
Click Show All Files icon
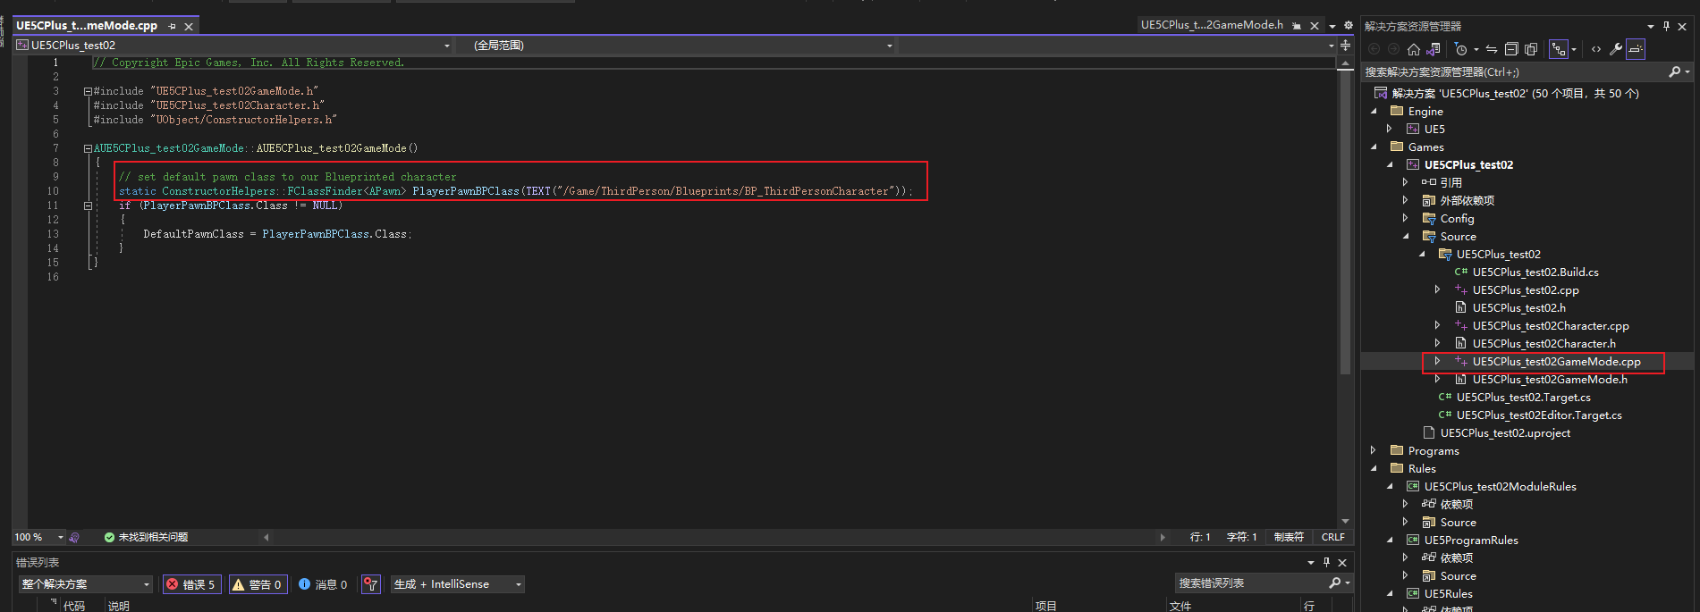[x=1531, y=49]
